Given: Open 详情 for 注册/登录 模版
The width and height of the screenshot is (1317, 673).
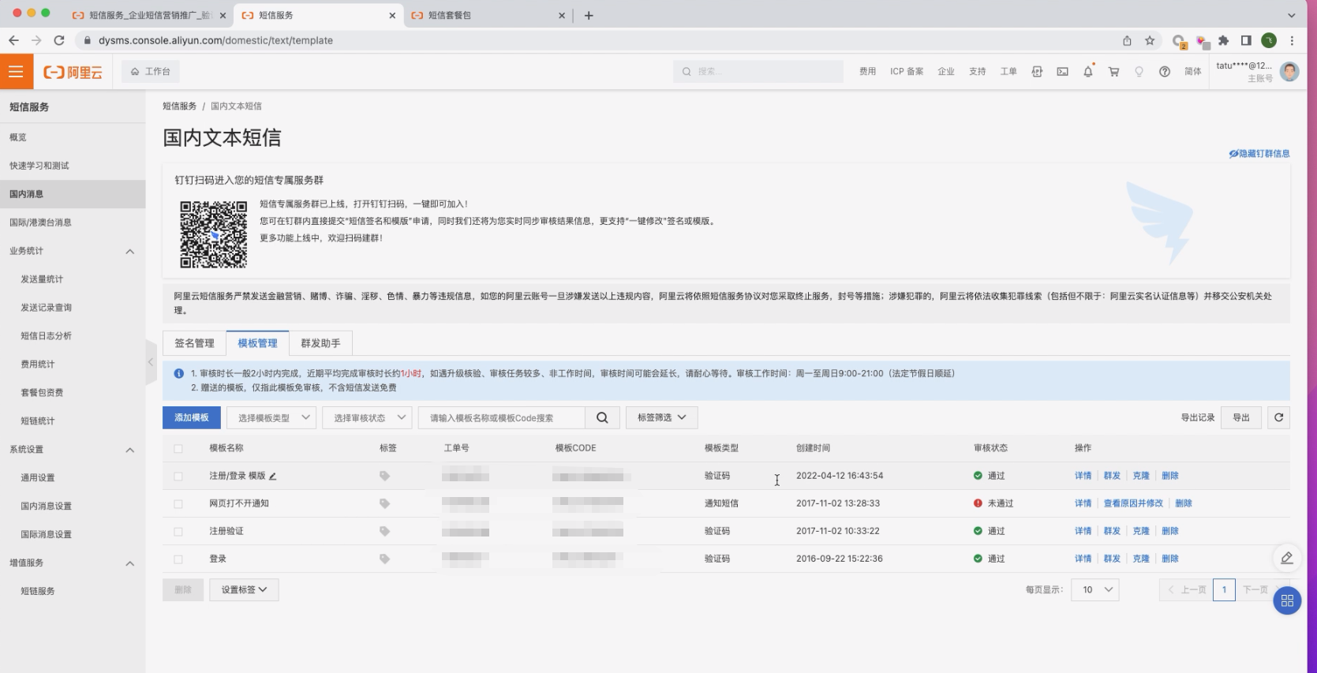Looking at the screenshot, I should 1083,476.
